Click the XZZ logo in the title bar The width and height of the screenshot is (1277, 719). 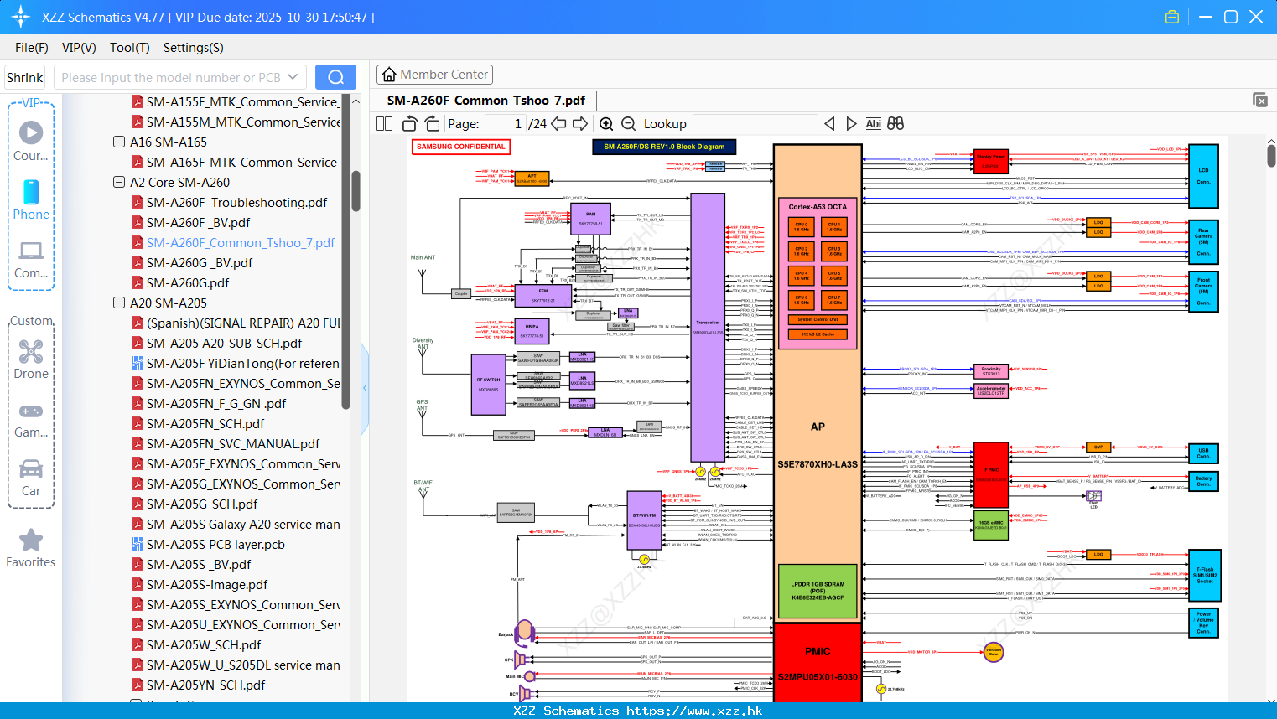[20, 17]
